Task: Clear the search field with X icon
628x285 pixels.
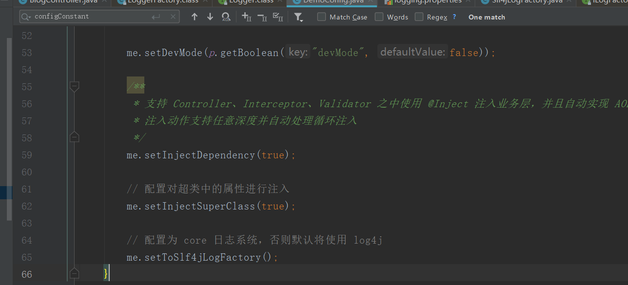Action: pos(173,17)
